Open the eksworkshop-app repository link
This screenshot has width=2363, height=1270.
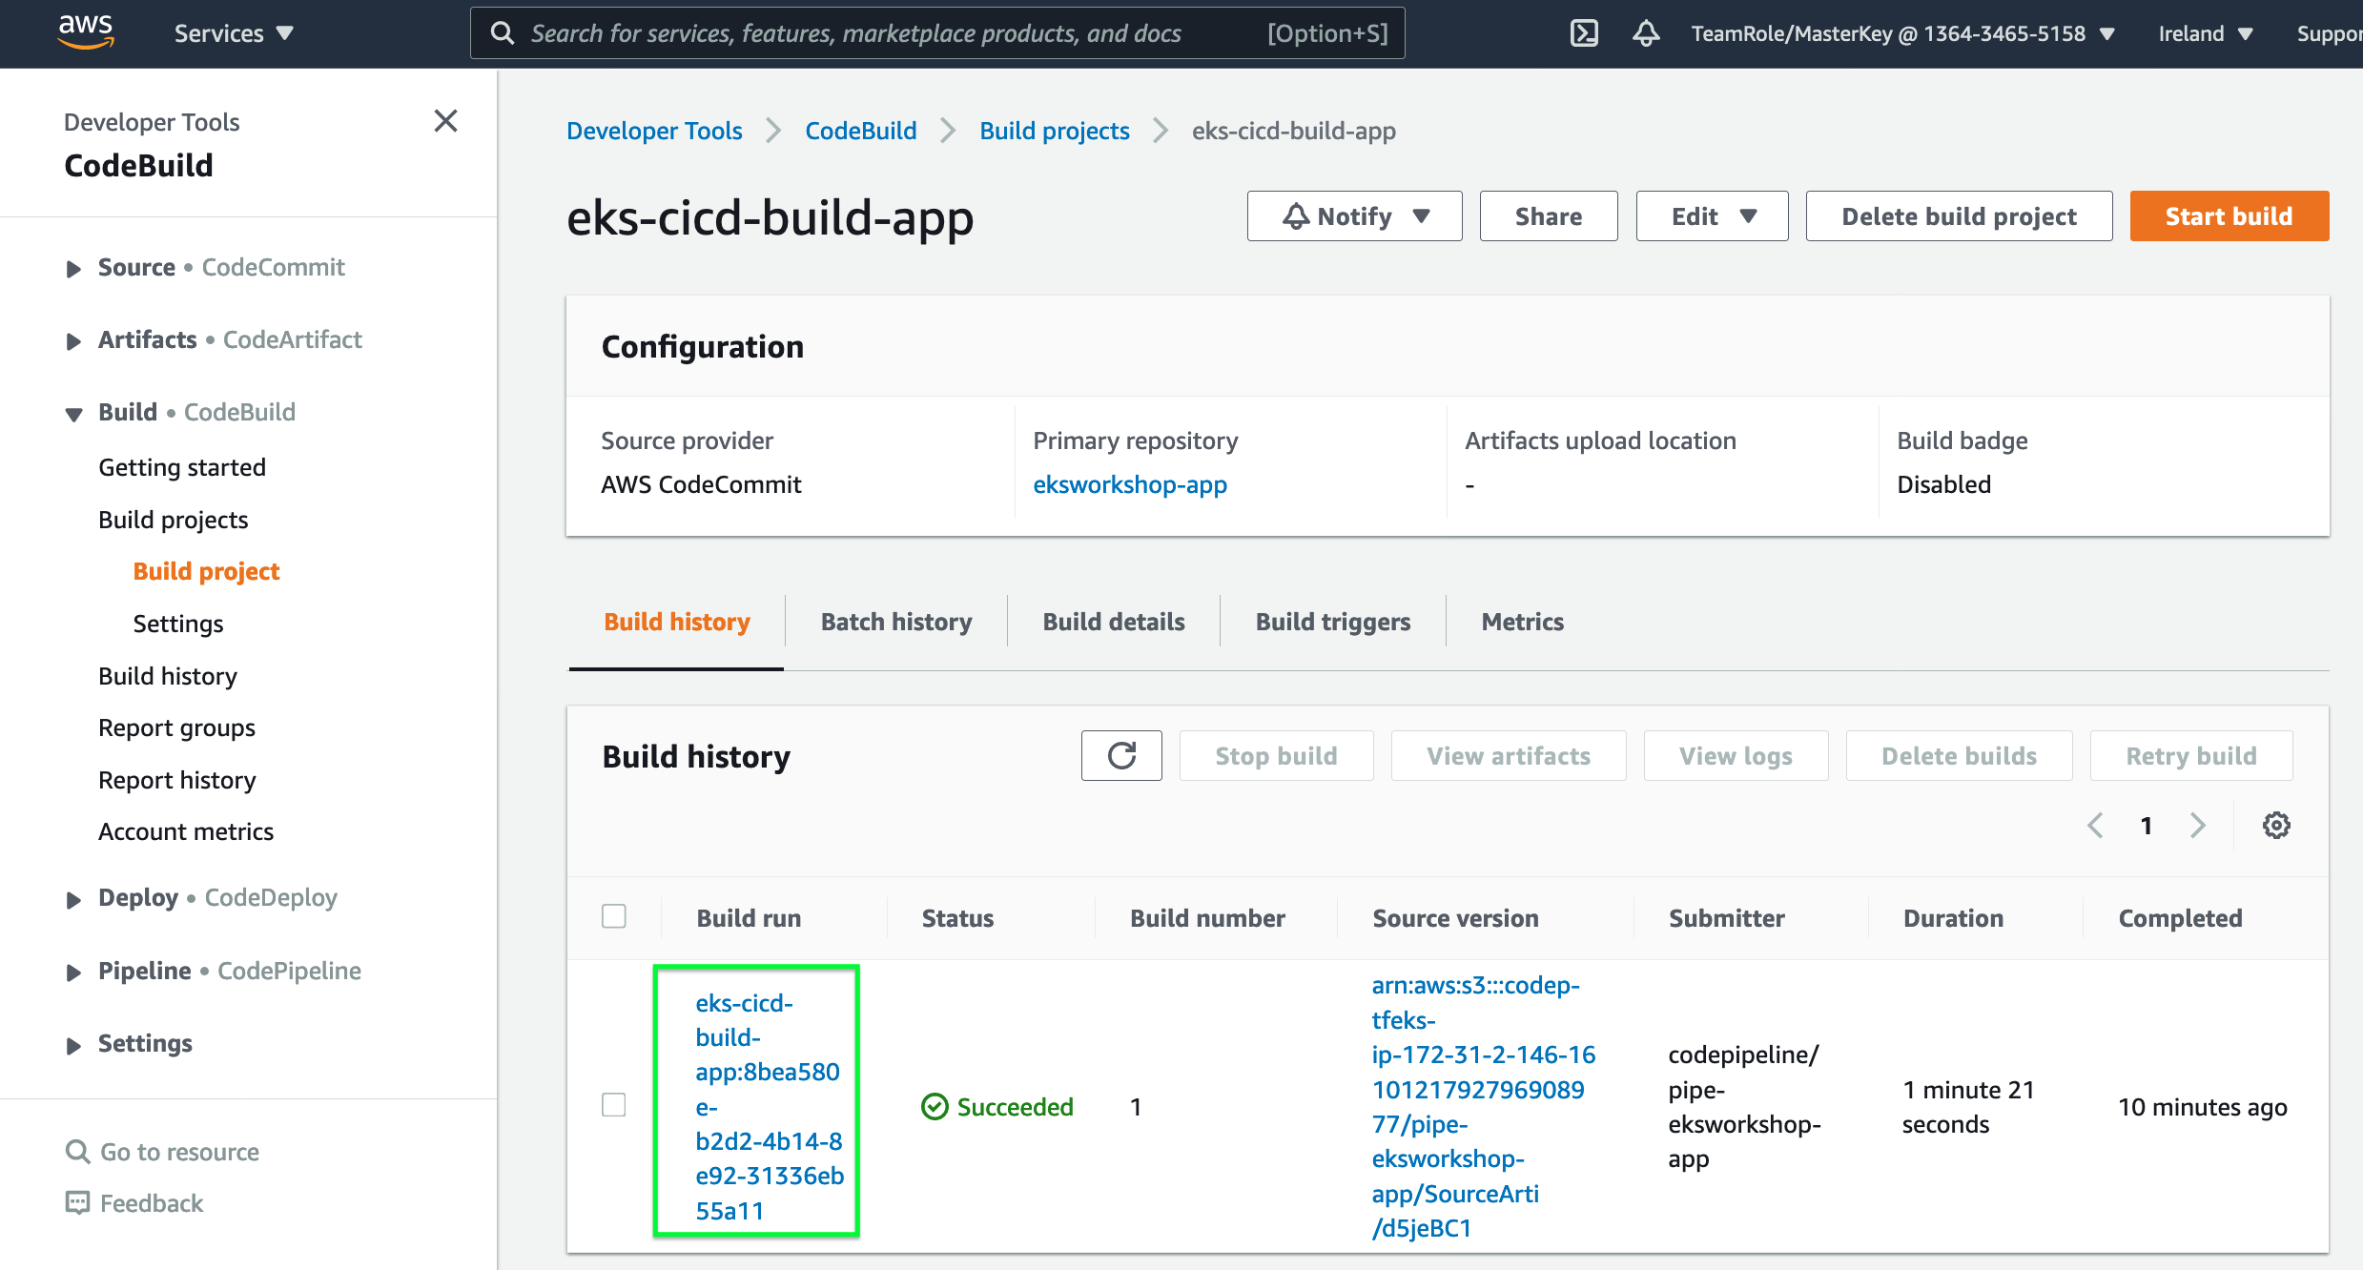point(1130,484)
